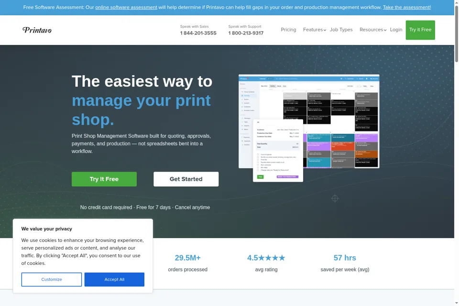459x306 pixels.
Task: Expand the Features menu
Action: tap(315, 30)
